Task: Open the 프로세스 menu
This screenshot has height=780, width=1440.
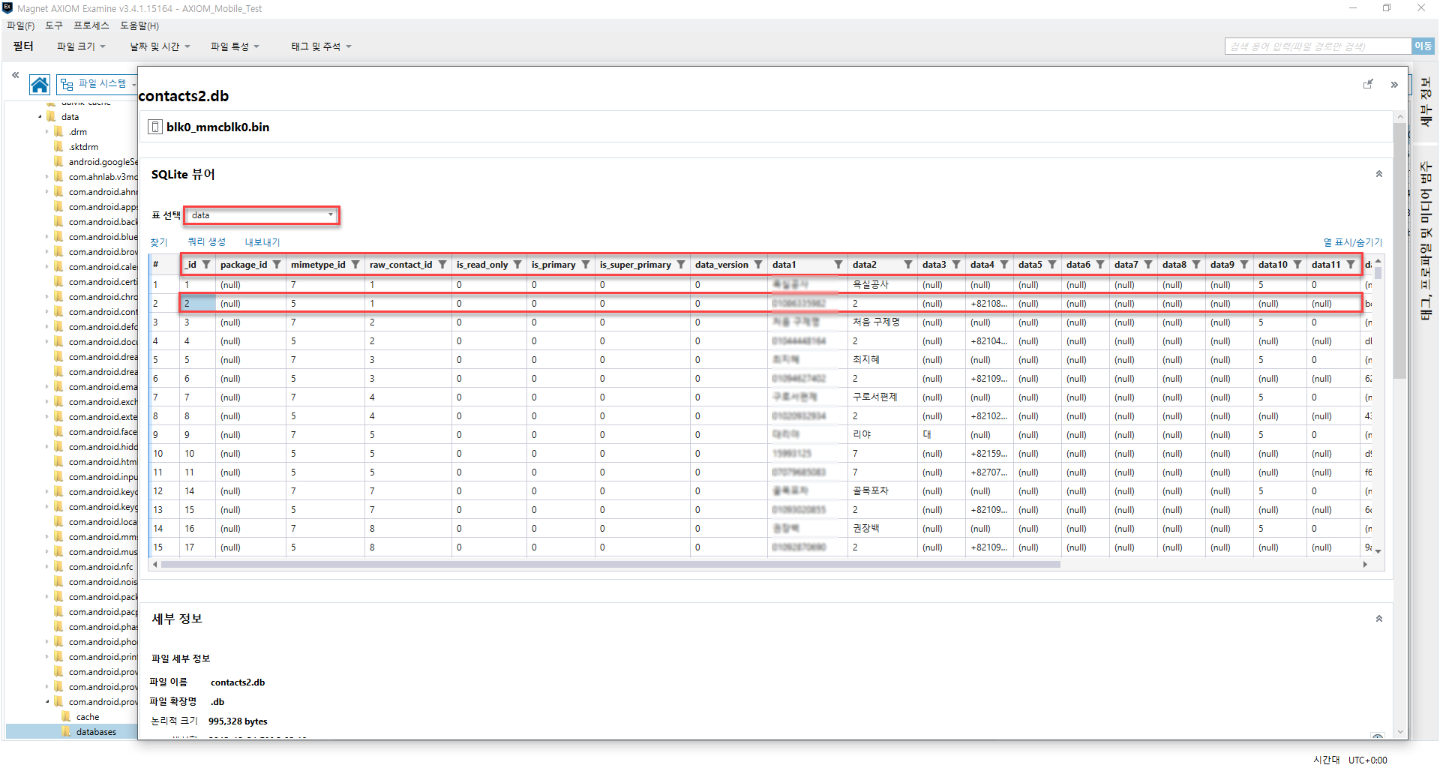Action: [x=91, y=25]
